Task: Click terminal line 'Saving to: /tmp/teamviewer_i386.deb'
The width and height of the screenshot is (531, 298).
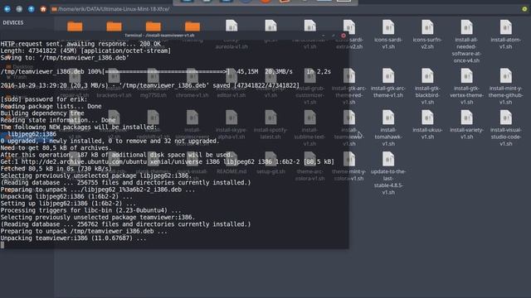Action: coord(65,58)
